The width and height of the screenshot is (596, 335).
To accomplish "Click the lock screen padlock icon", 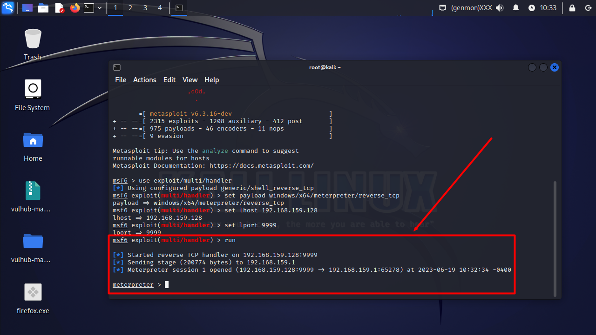I will (x=572, y=8).
